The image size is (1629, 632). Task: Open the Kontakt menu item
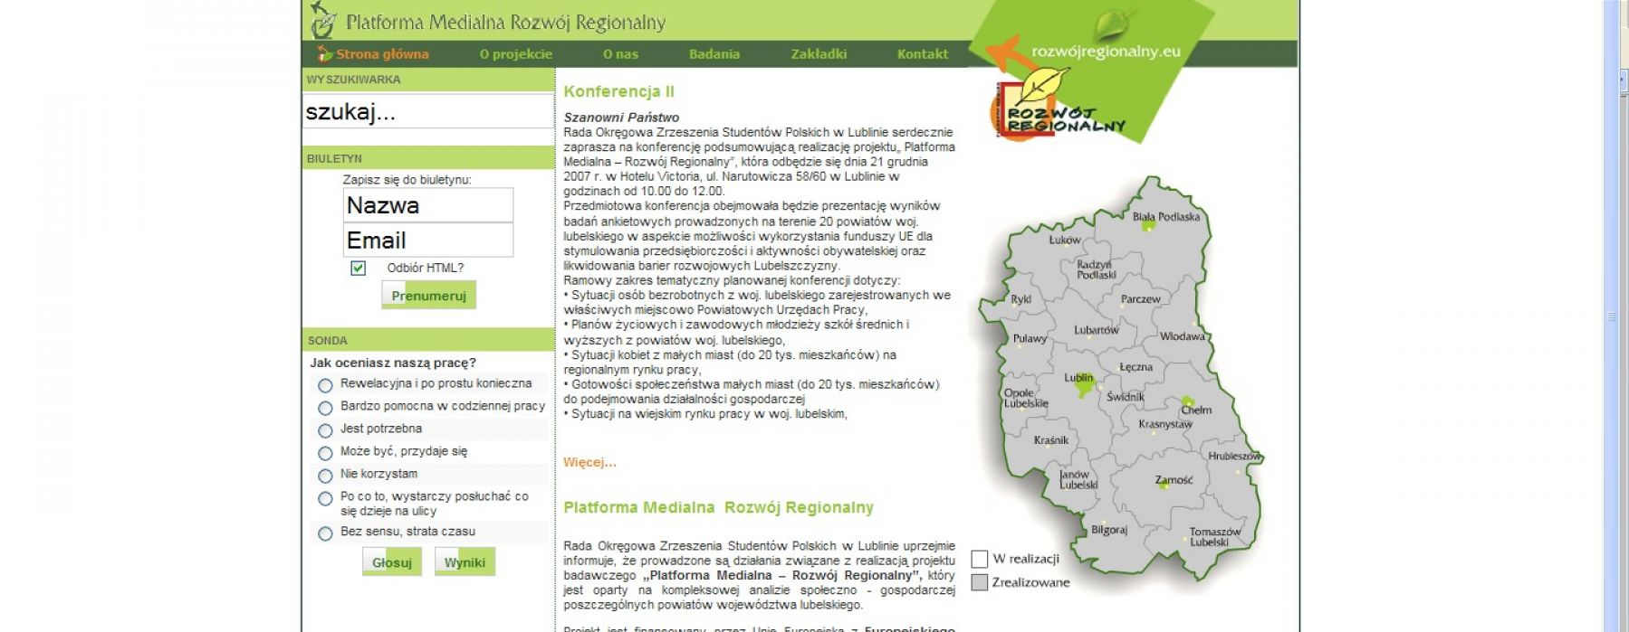923,54
